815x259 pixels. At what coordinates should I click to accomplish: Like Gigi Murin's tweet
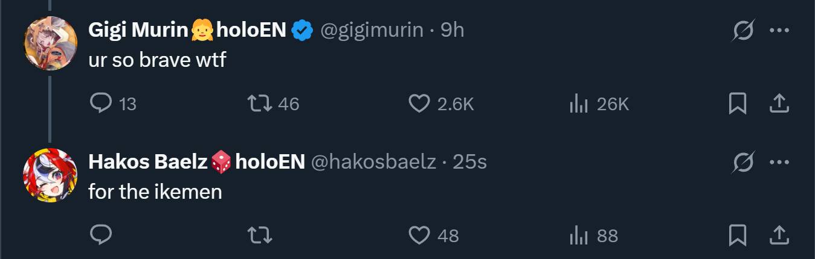click(x=419, y=104)
